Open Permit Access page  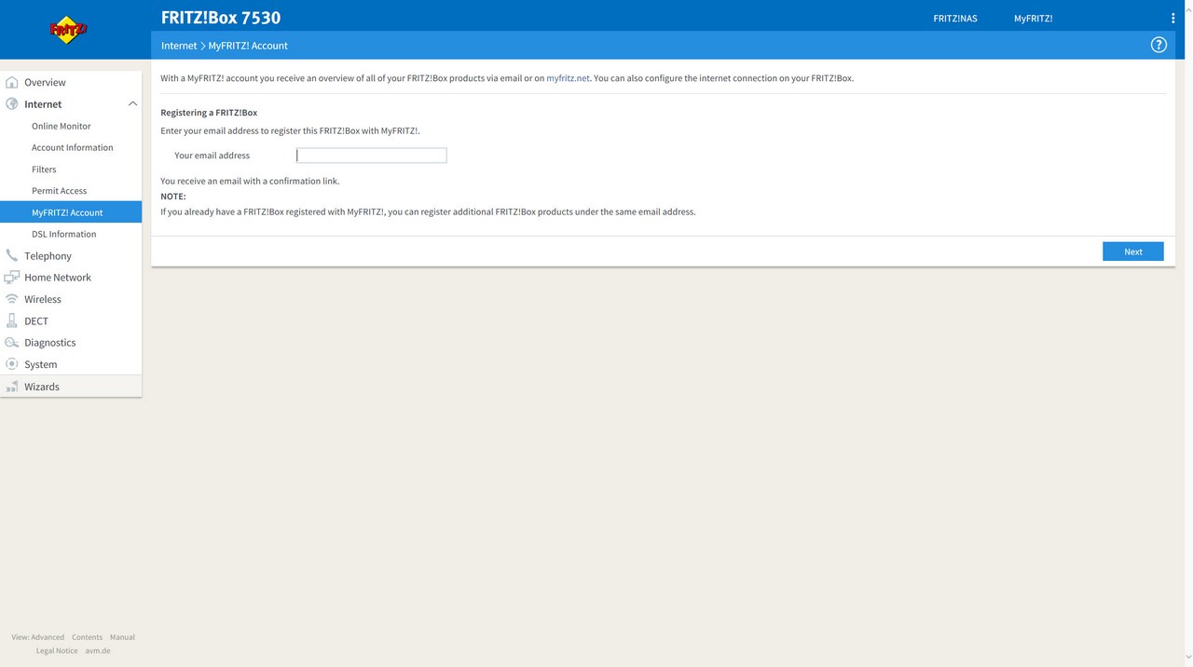59,191
